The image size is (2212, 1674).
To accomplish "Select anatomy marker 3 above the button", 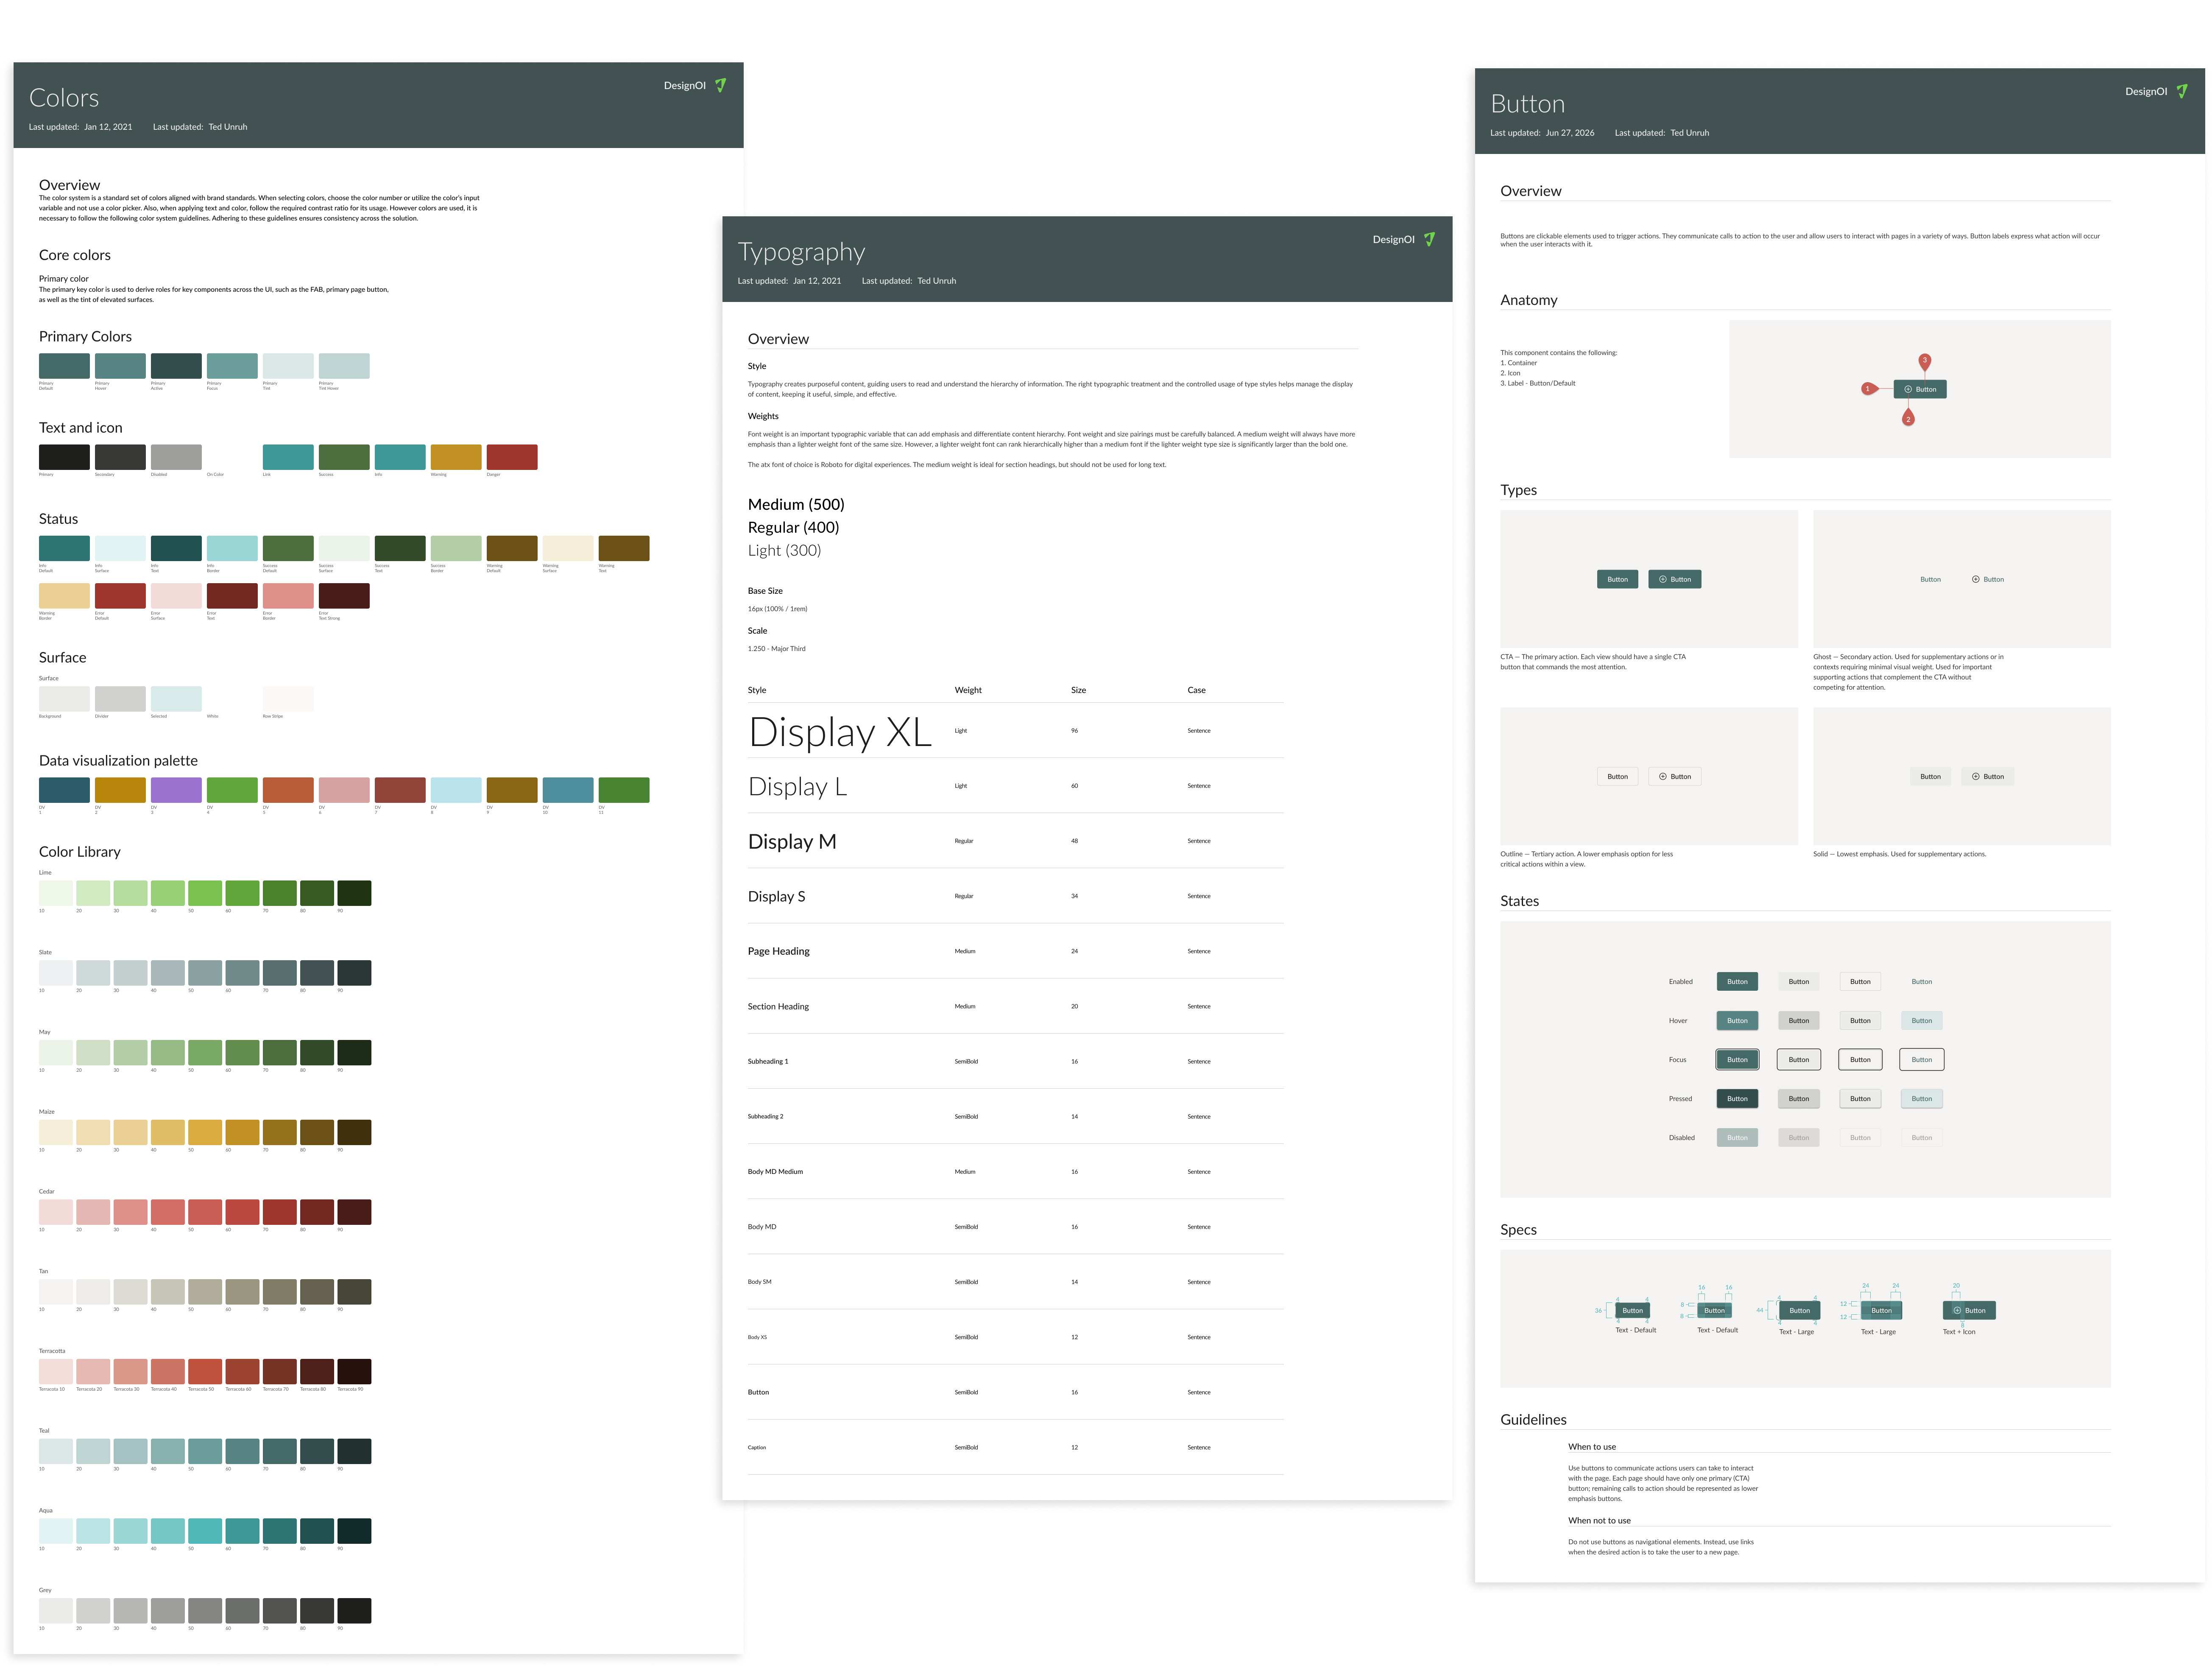I will [x=1924, y=361].
